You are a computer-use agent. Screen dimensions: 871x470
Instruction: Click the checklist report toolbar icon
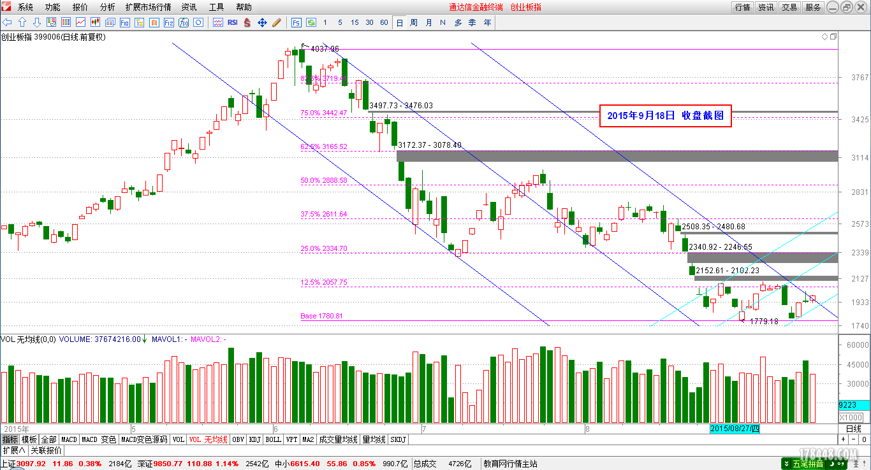(x=52, y=22)
